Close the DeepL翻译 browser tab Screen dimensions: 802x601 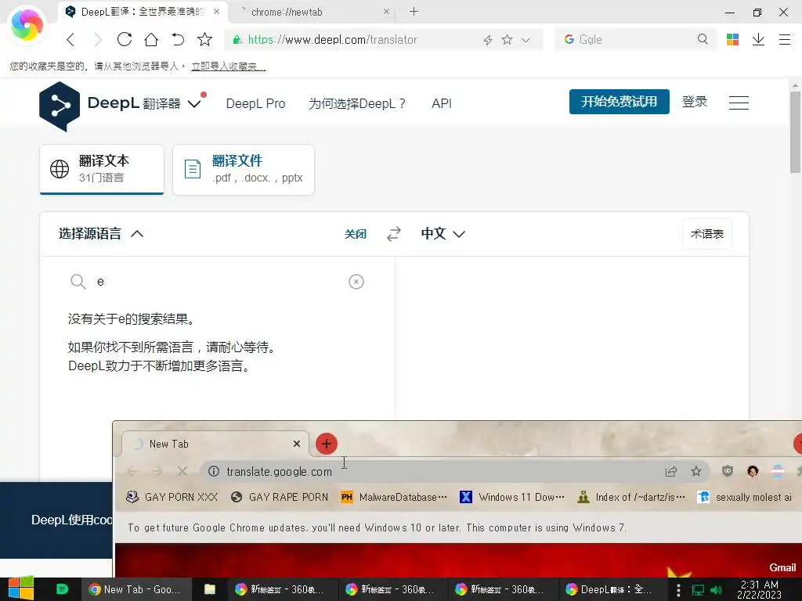pos(217,11)
